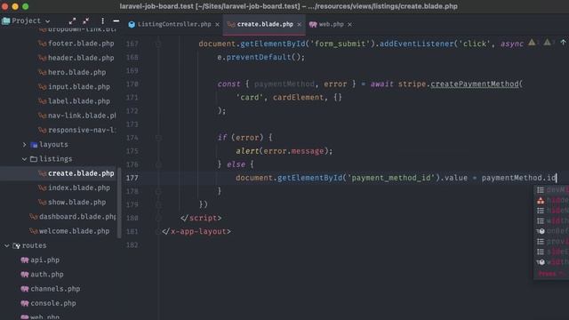Expand the layouts folder
569x320 pixels.
[24, 144]
